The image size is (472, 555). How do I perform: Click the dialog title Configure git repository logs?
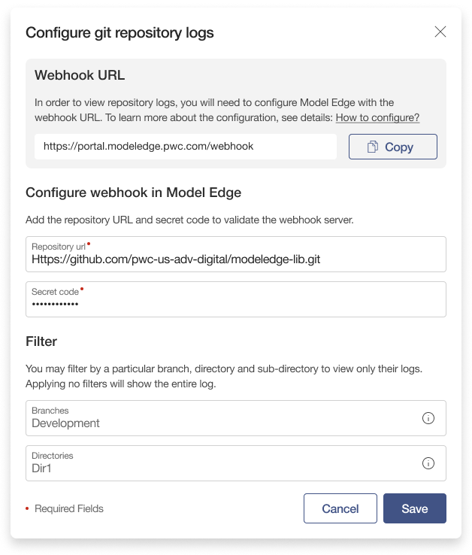[x=120, y=32]
